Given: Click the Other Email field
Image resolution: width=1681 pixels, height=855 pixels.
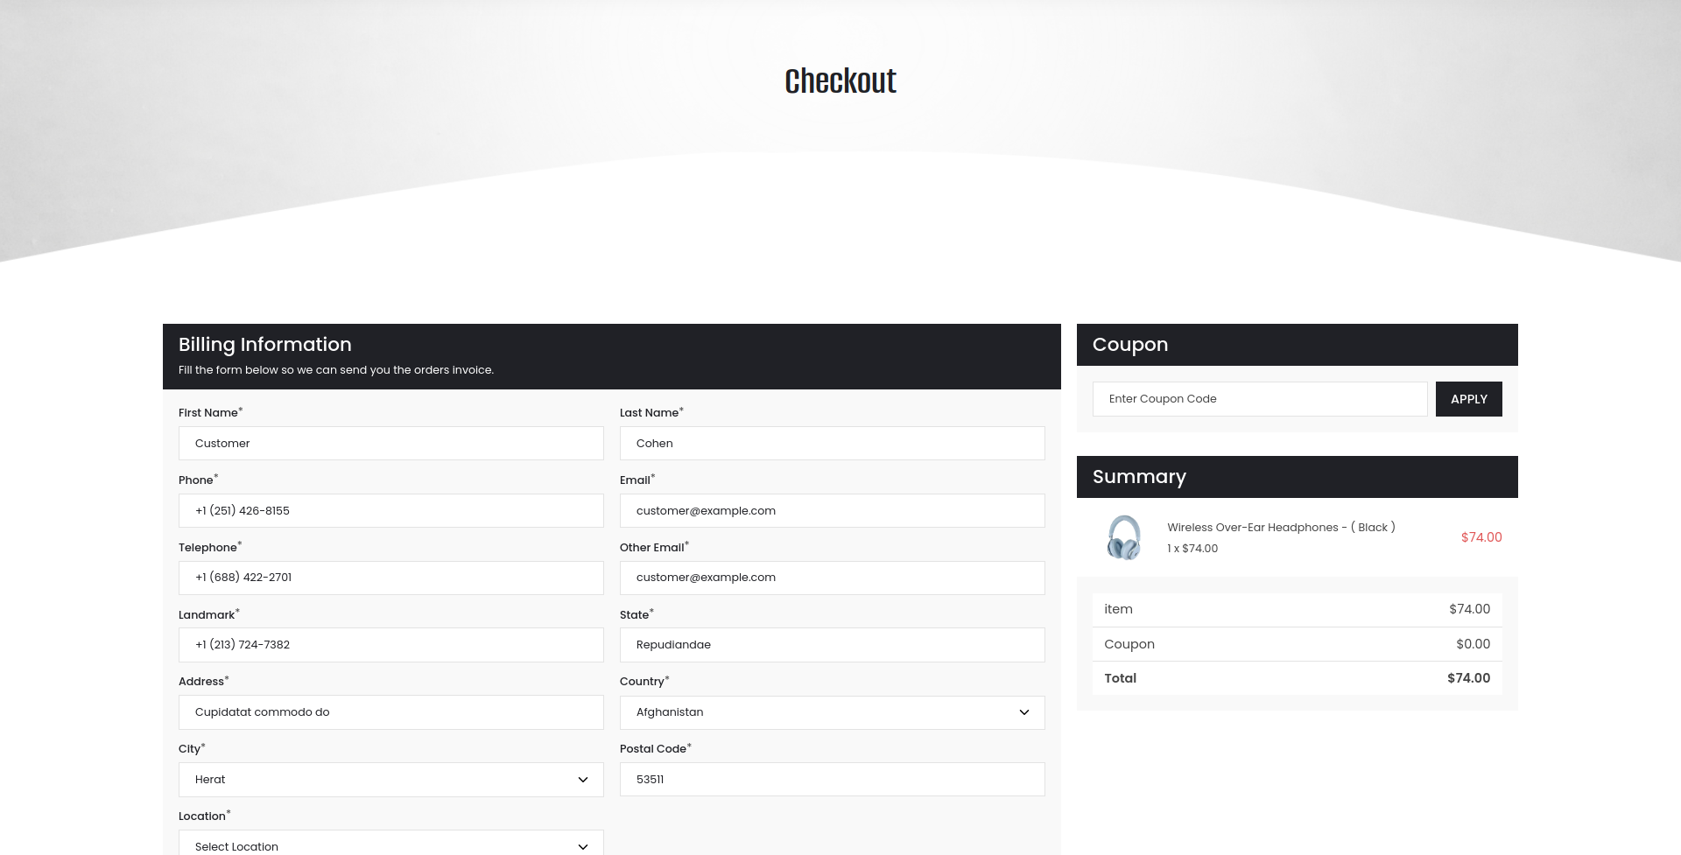Looking at the screenshot, I should 832,578.
